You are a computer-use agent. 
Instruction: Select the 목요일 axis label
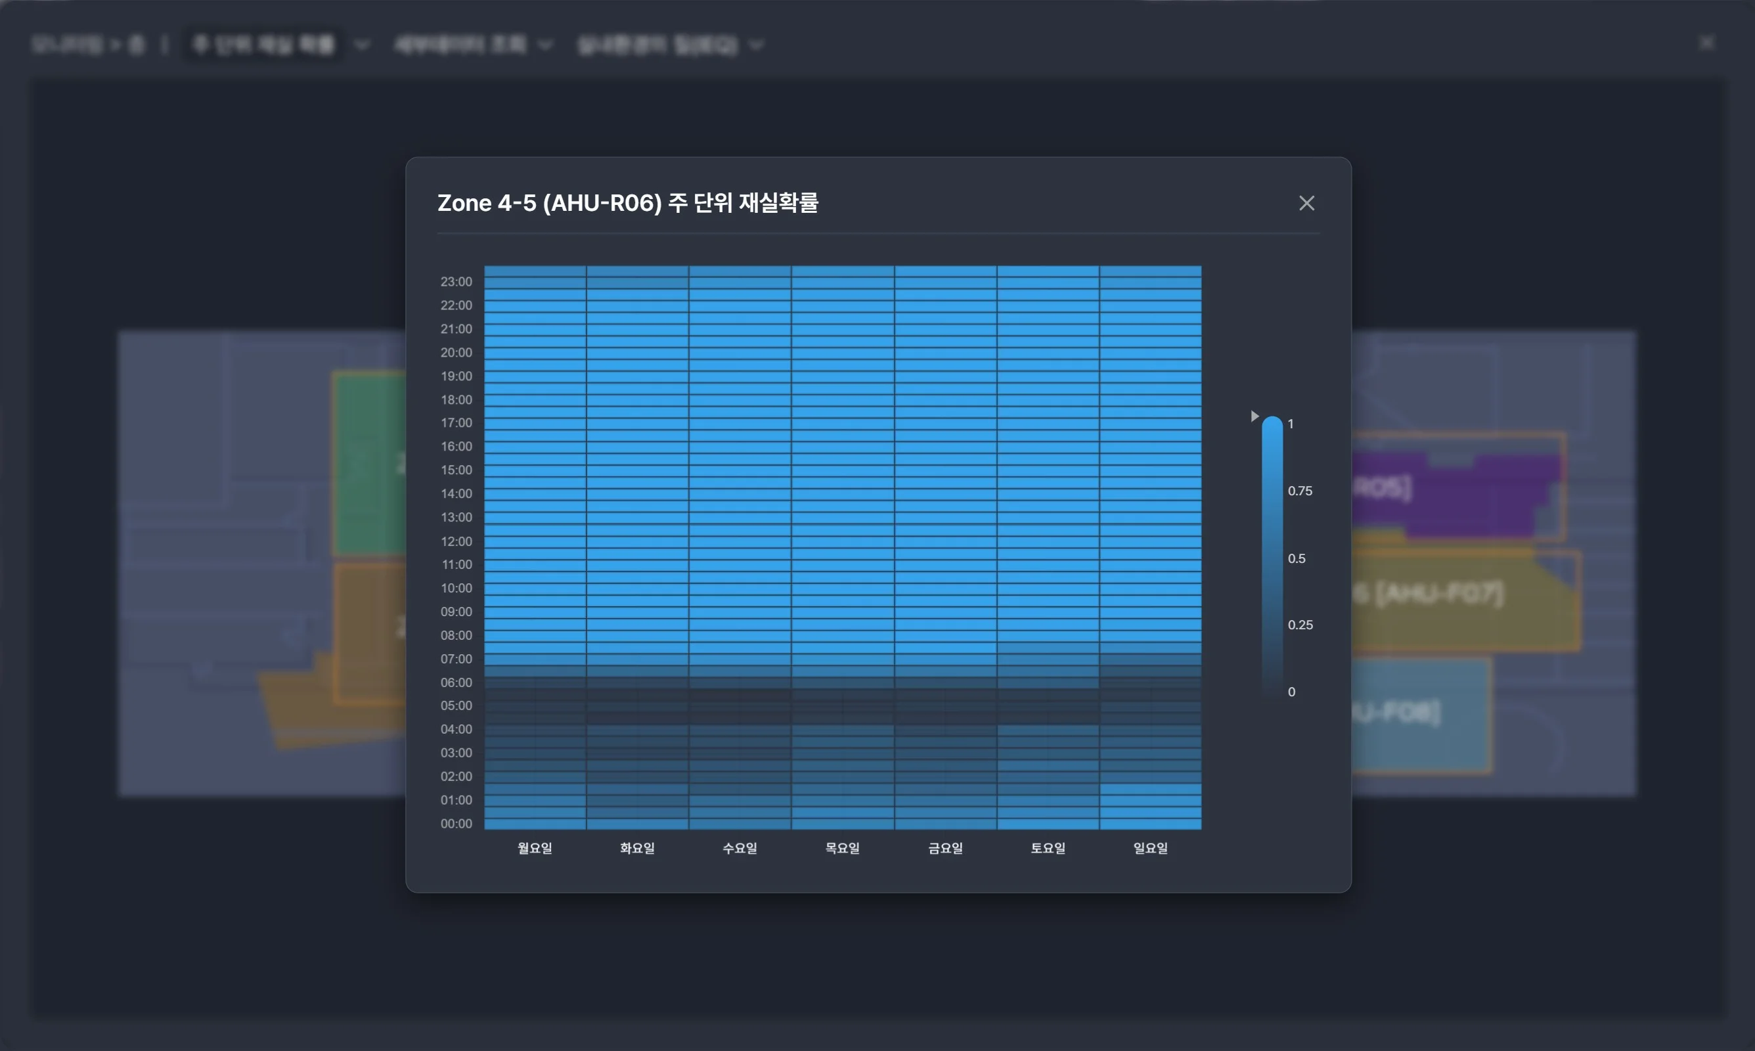[x=843, y=848]
